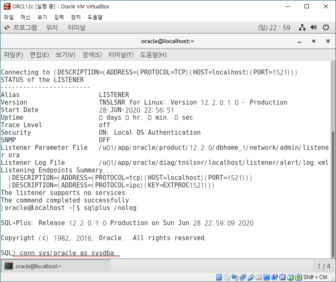Click the USB devices status icon
Image resolution: width=336 pixels, height=282 pixels.
251,277
